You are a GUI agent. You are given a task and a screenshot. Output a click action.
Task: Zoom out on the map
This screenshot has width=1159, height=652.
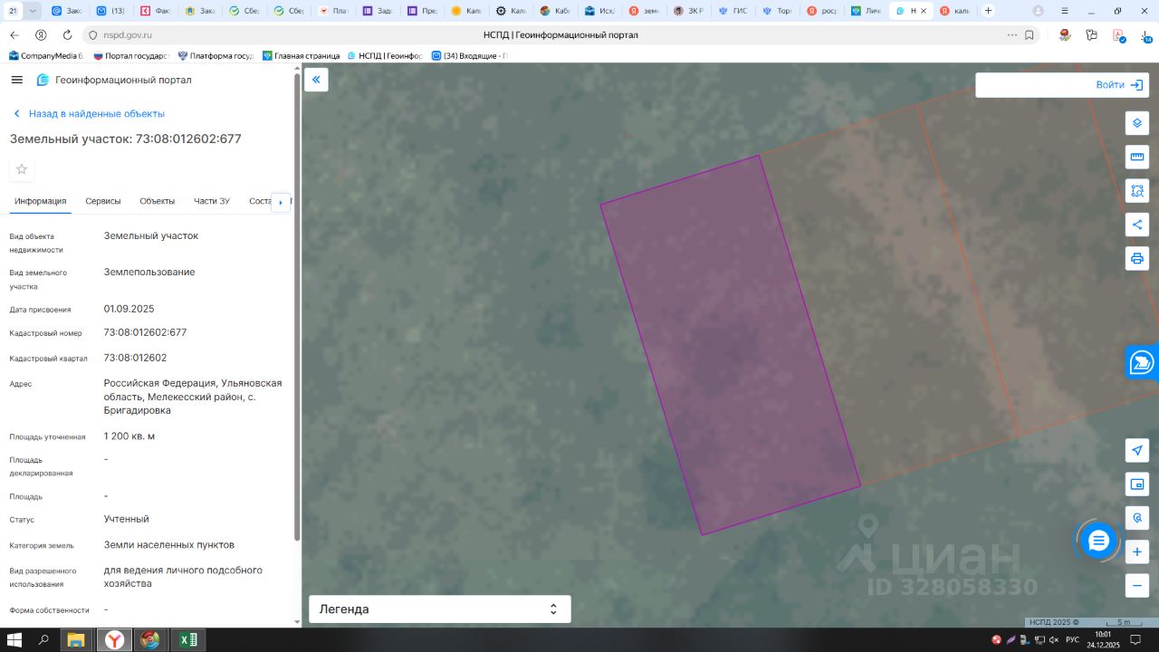(1137, 586)
